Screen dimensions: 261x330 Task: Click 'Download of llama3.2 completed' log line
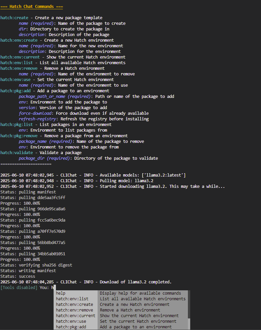tap(86, 282)
